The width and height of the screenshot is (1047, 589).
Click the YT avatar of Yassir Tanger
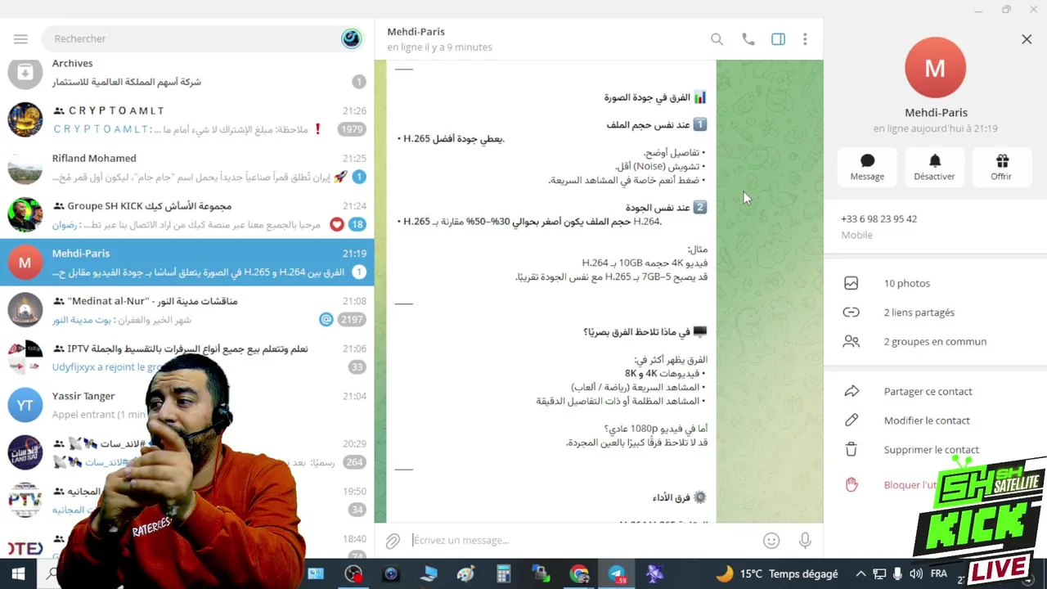click(25, 405)
